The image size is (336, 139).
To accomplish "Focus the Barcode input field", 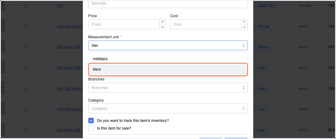I will pos(168,4).
